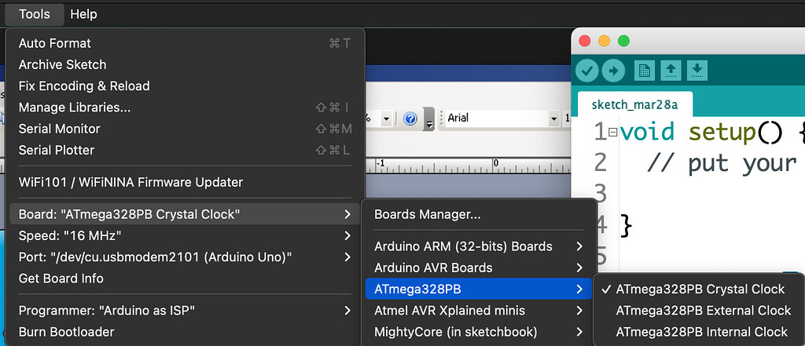Screen dimensions: 805x346
Task: Open the Help menu
Action: pyautogui.click(x=83, y=14)
